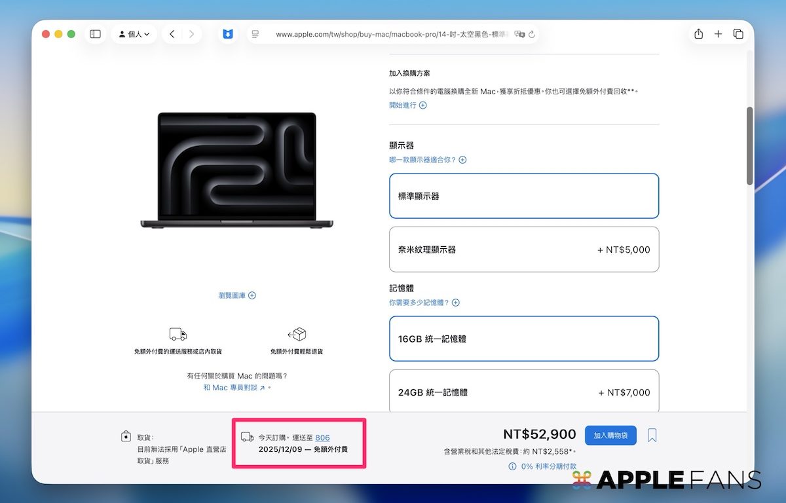Go back to the previous page
The height and width of the screenshot is (503, 786).
[x=172, y=34]
